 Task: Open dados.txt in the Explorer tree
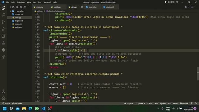pyautogui.click(x=19, y=14)
